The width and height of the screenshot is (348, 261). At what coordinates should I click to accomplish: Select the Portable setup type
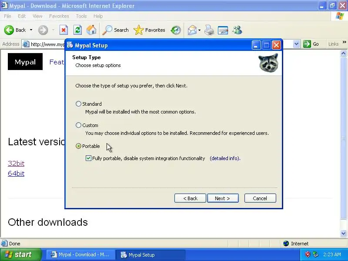click(78, 146)
